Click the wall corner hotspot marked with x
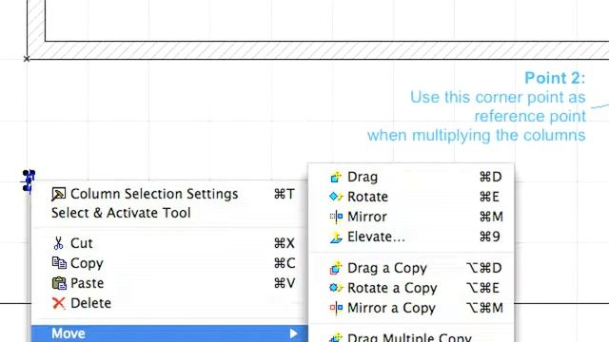 (x=27, y=59)
